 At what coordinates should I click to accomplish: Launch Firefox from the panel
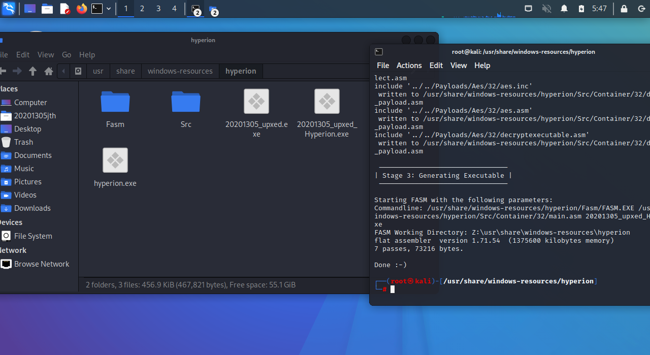(x=82, y=9)
